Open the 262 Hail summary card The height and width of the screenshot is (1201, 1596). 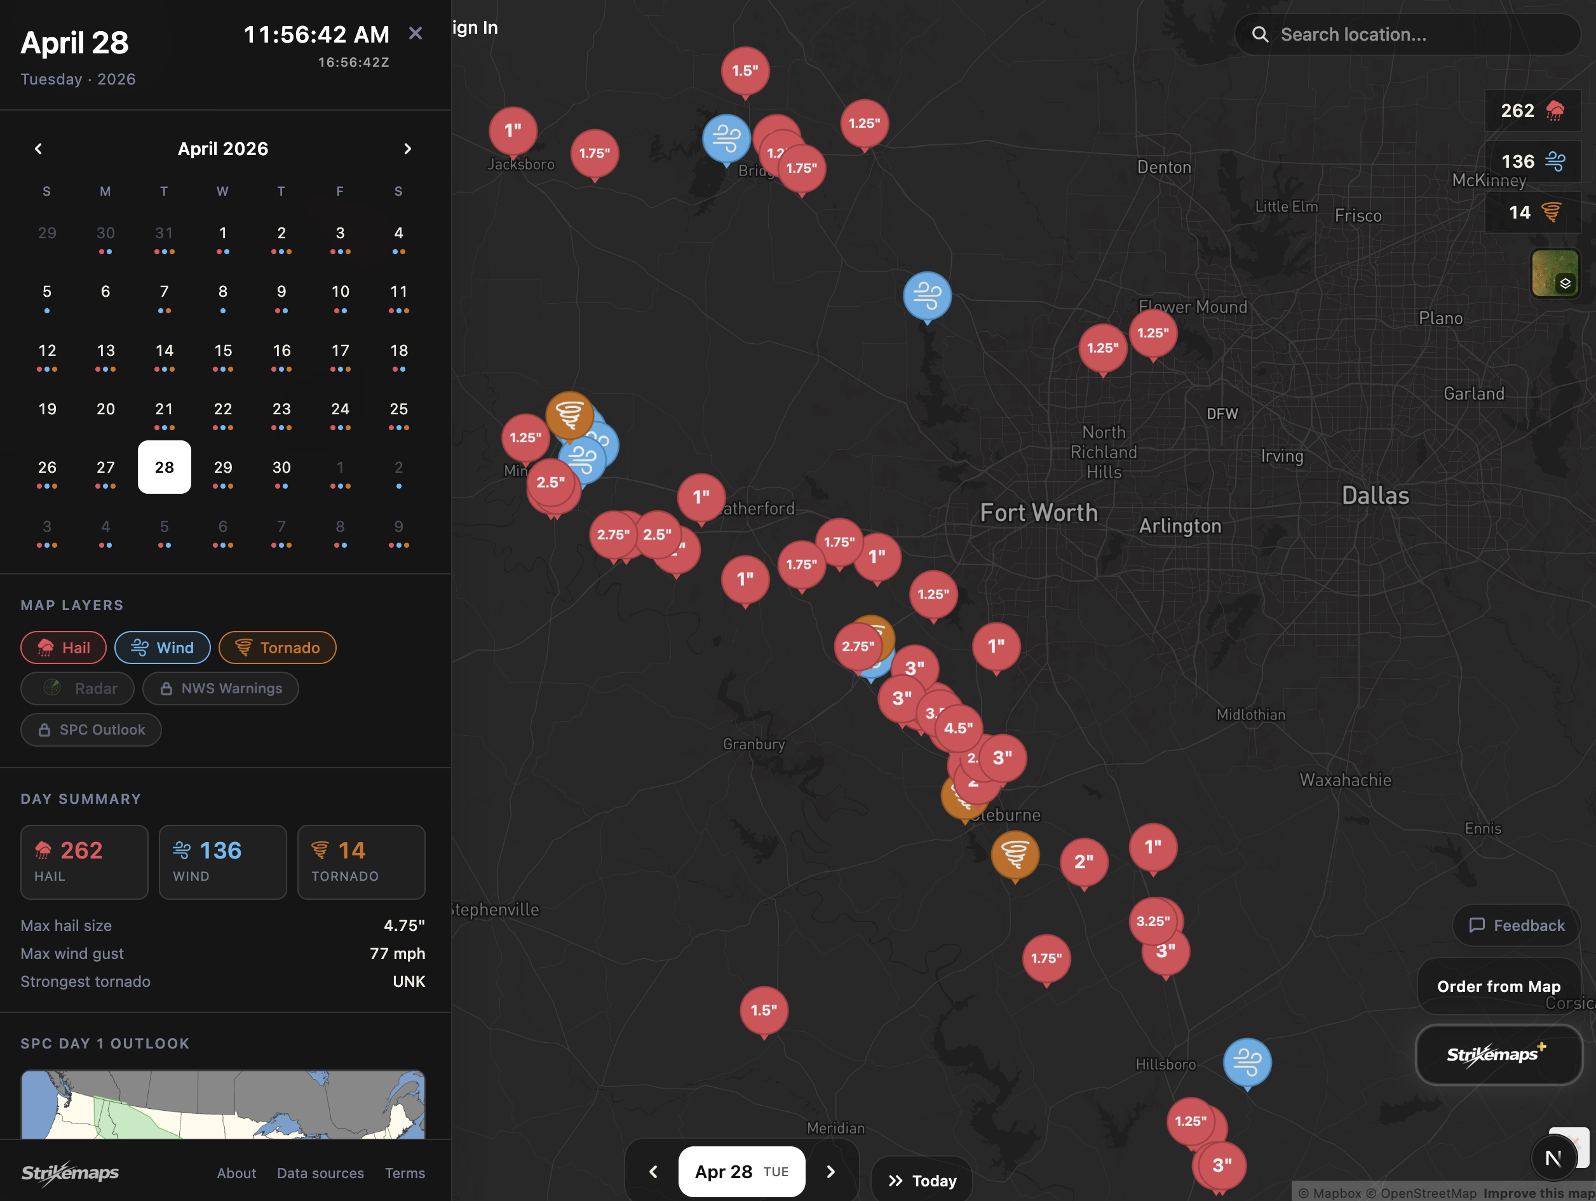tap(85, 862)
